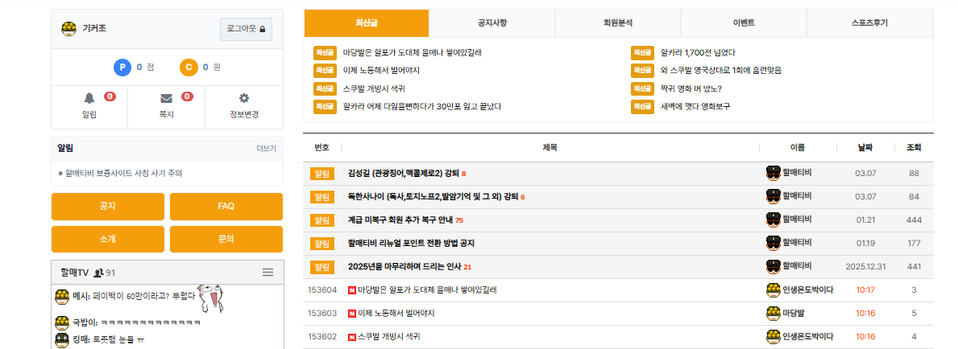Click the bell 알림 notification icon

click(89, 99)
